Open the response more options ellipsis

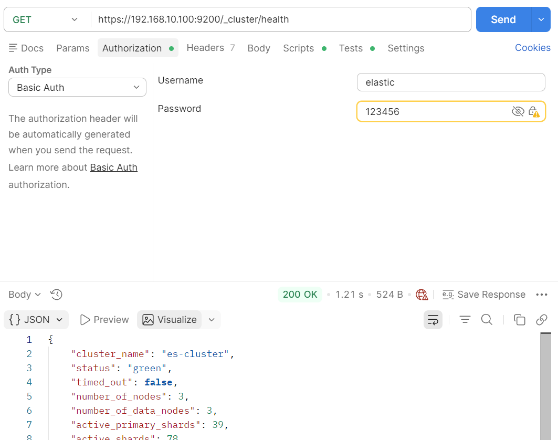[542, 295]
